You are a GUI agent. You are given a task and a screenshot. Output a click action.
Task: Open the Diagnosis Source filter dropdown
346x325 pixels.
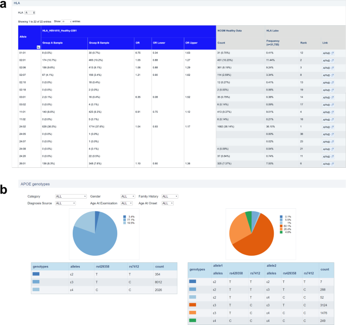(x=65, y=203)
